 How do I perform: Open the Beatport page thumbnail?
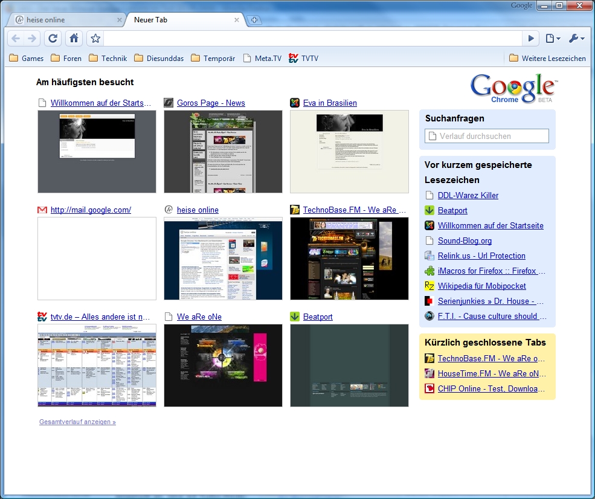point(350,366)
